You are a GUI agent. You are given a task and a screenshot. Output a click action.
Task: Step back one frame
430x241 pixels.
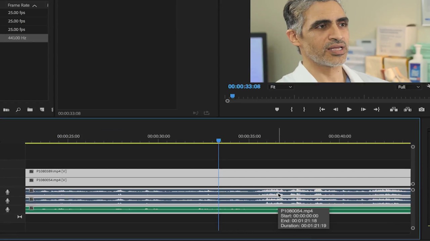click(336, 109)
